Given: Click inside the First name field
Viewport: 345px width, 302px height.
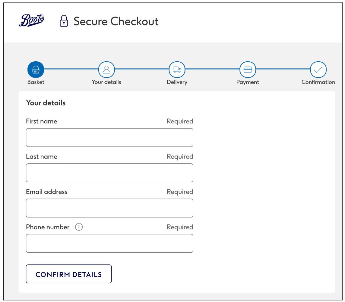Looking at the screenshot, I should (109, 137).
